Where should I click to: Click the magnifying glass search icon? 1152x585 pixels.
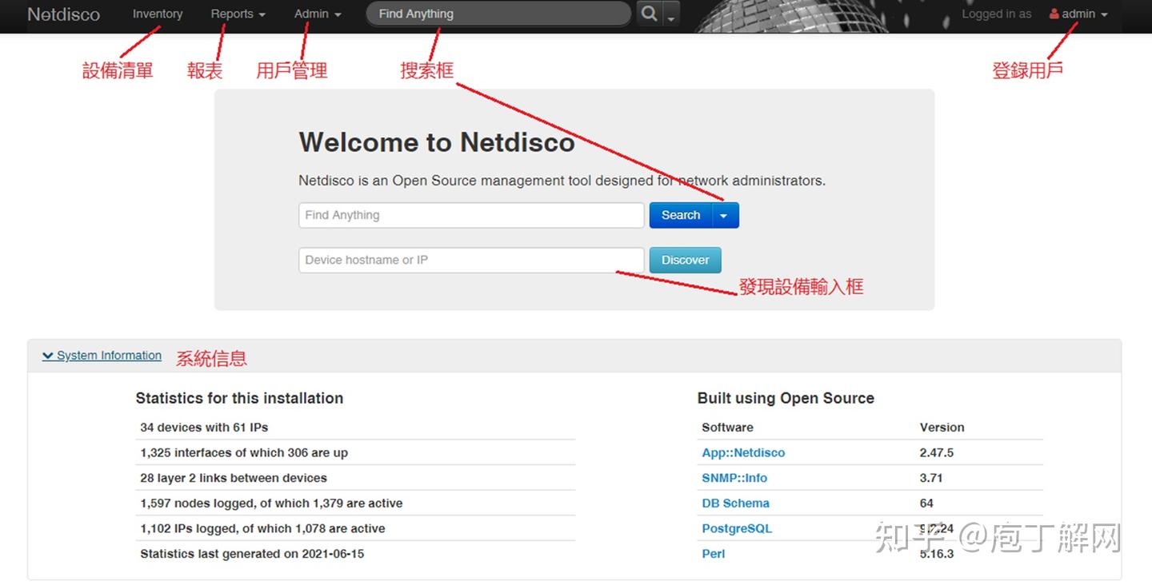(648, 14)
